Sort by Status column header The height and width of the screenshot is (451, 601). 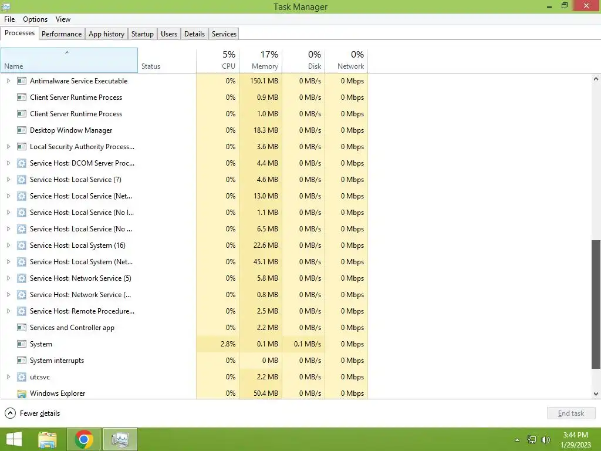(167, 60)
